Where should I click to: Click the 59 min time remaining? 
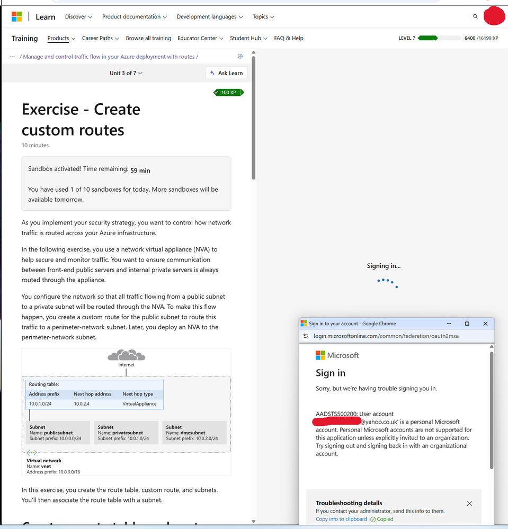tap(140, 171)
